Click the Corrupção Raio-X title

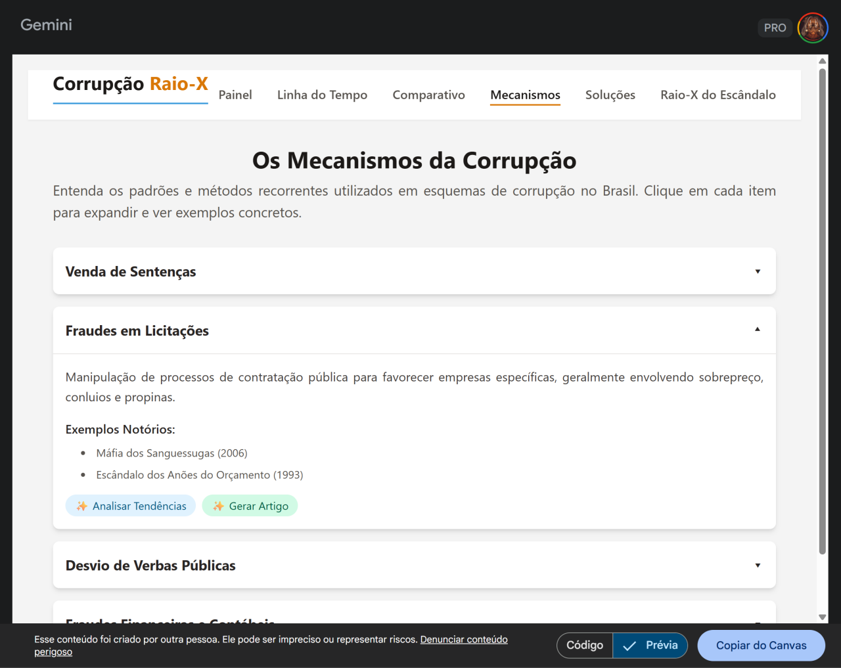click(130, 84)
